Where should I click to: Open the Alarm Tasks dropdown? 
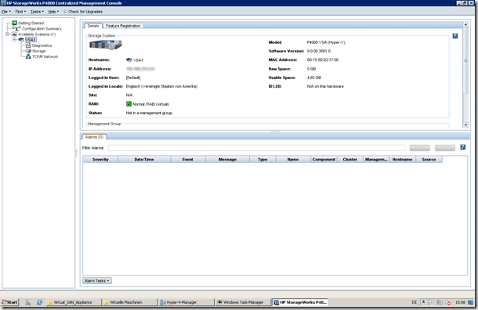(x=97, y=280)
